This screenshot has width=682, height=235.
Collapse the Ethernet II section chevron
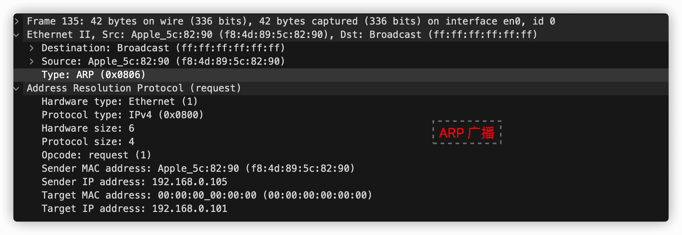(17, 35)
